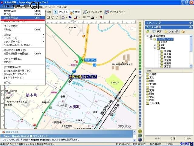
Task: Collapse the プランニング panel header button
Action: pyautogui.click(x=190, y=23)
